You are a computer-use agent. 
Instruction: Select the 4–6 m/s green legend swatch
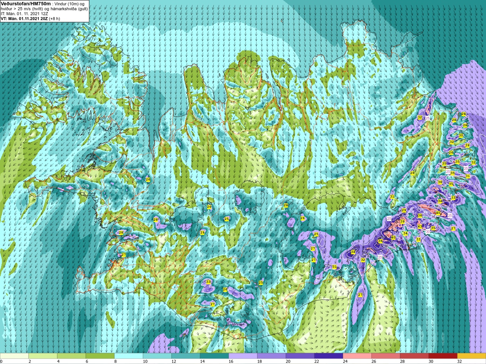click(x=71, y=356)
